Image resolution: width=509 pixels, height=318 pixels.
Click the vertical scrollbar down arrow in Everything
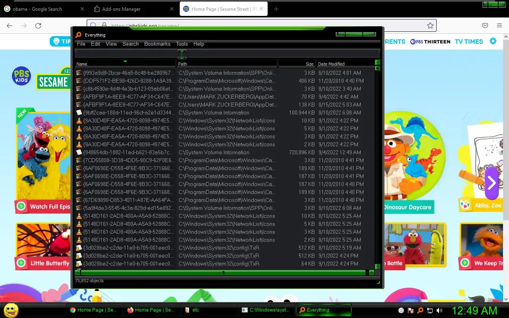tap(377, 266)
